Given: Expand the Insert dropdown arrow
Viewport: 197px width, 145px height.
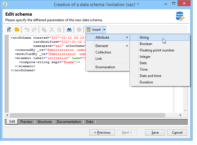Looking at the screenshot, I should point(104,30).
